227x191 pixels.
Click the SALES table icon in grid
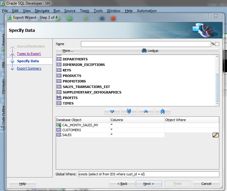click(59, 135)
